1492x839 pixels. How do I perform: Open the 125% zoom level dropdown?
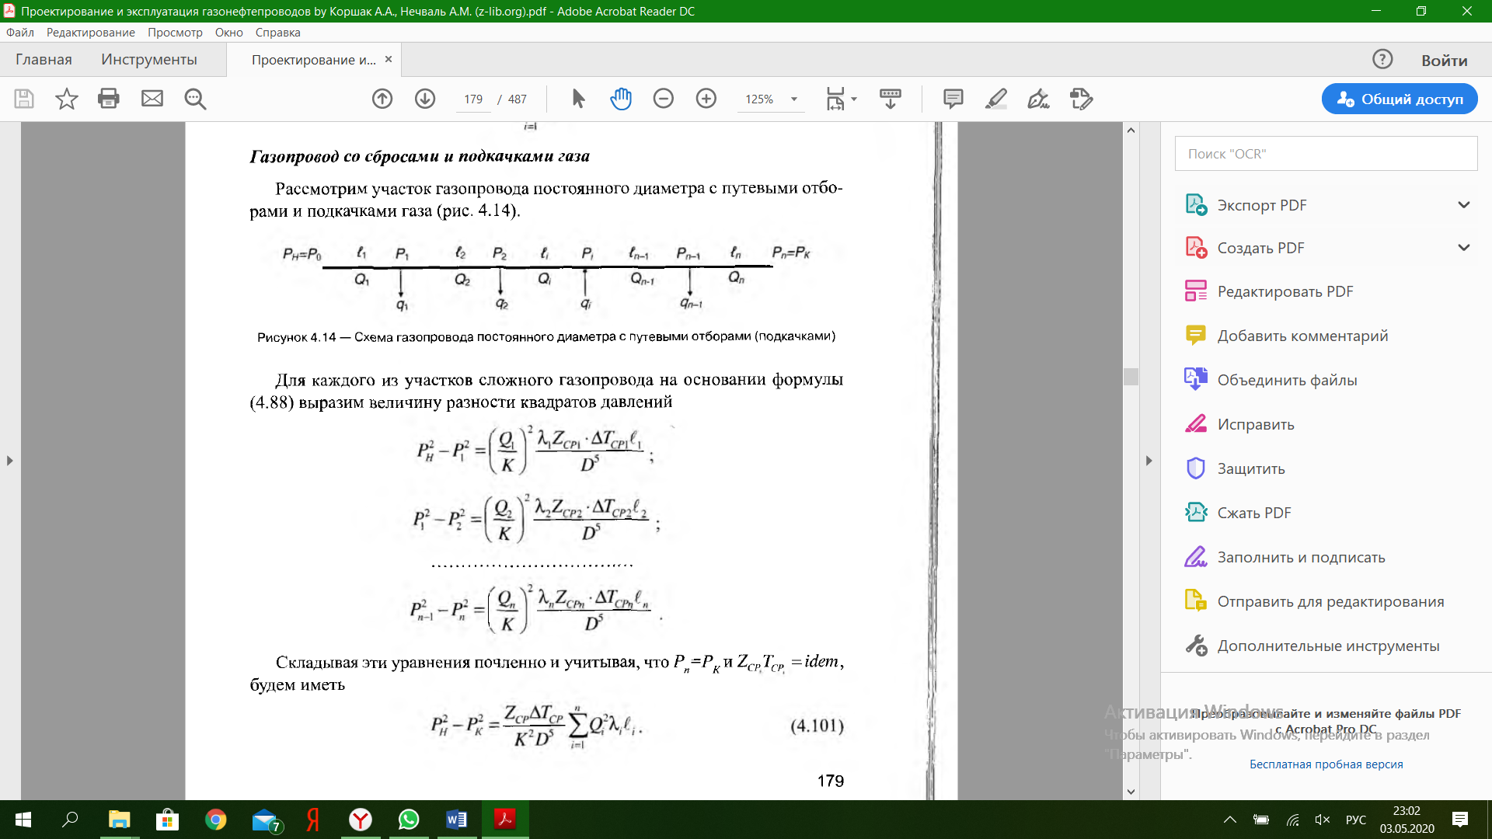[x=794, y=99]
